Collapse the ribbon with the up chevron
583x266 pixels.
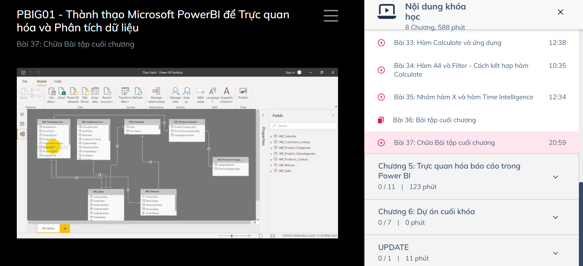[x=336, y=107]
